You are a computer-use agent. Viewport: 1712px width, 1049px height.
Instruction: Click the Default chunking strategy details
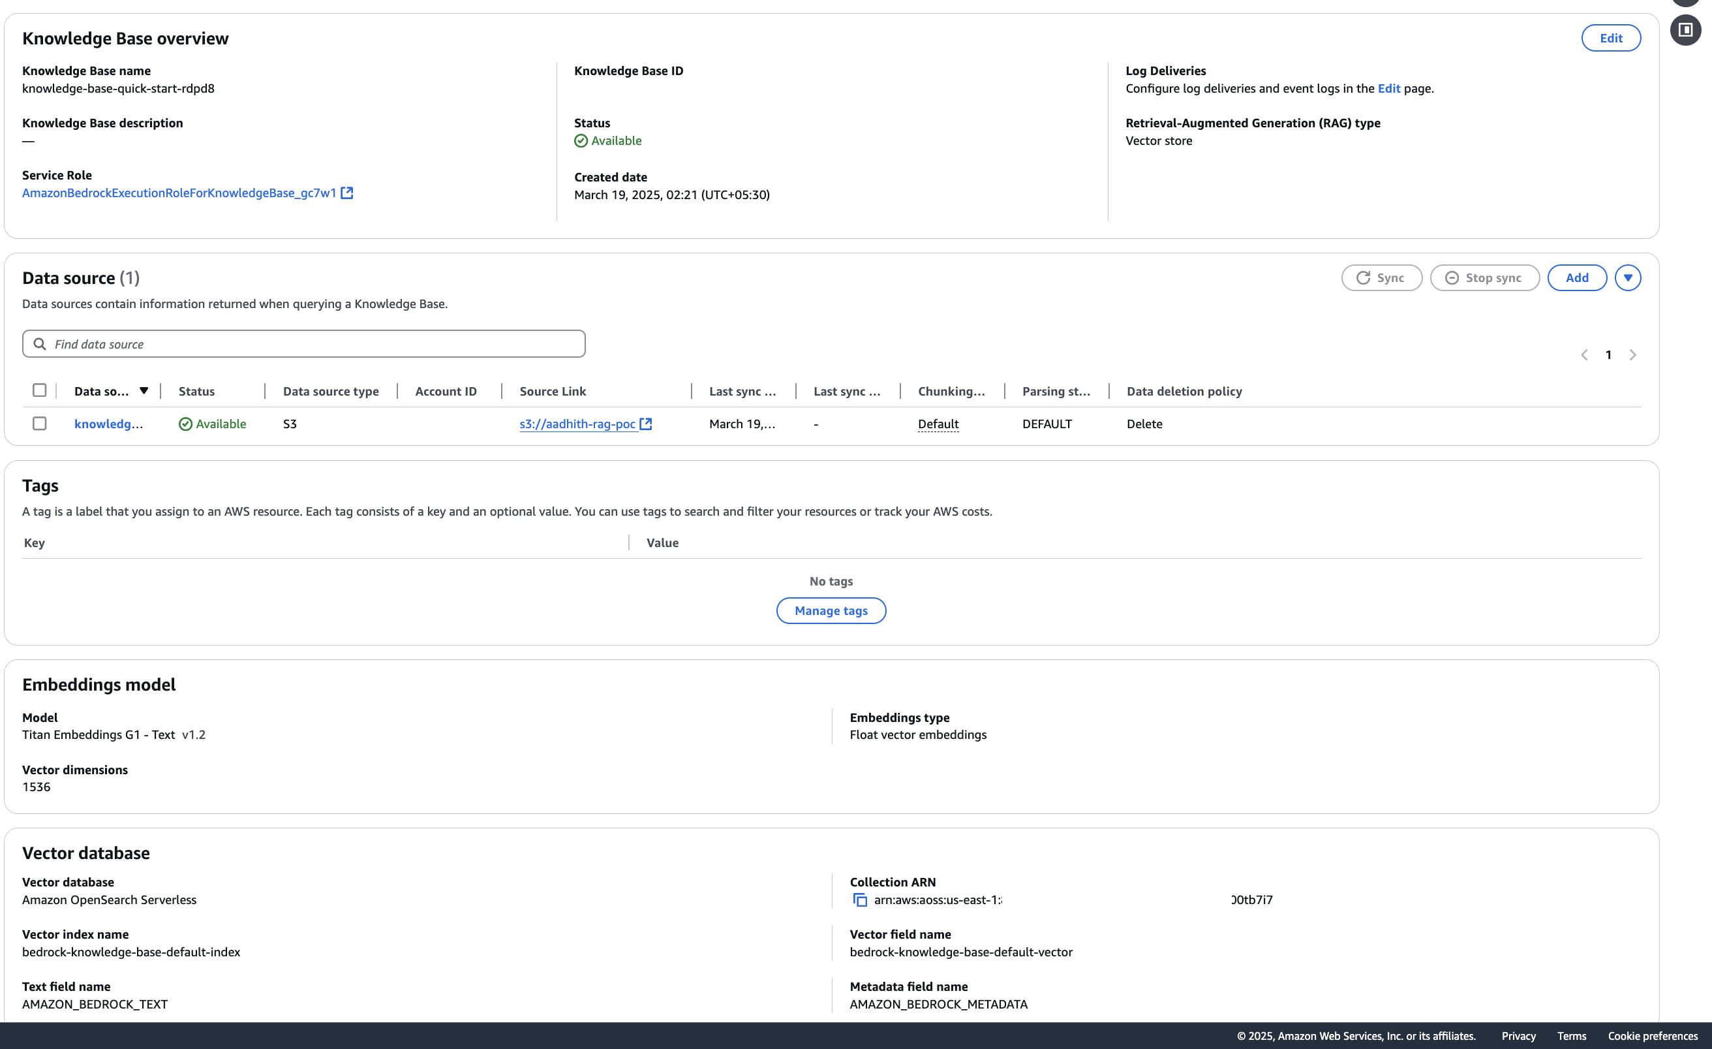click(938, 424)
